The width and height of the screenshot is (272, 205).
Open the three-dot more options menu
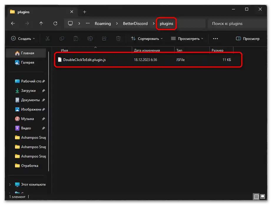pyautogui.click(x=215, y=38)
